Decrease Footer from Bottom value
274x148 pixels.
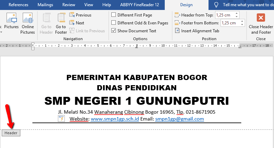pyautogui.click(x=242, y=24)
